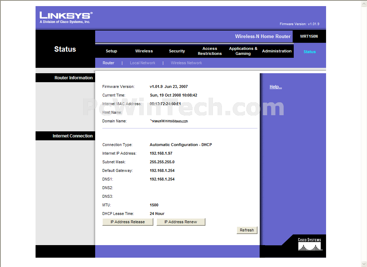Click the WRT150N model label
The image size is (367, 267).
click(x=309, y=36)
